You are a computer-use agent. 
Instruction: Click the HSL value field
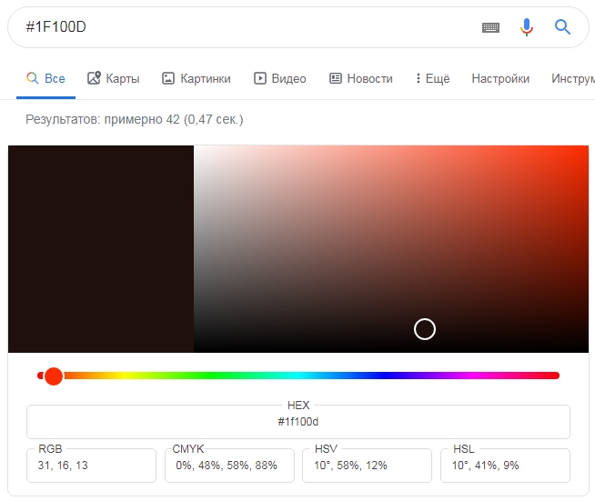[x=507, y=466]
